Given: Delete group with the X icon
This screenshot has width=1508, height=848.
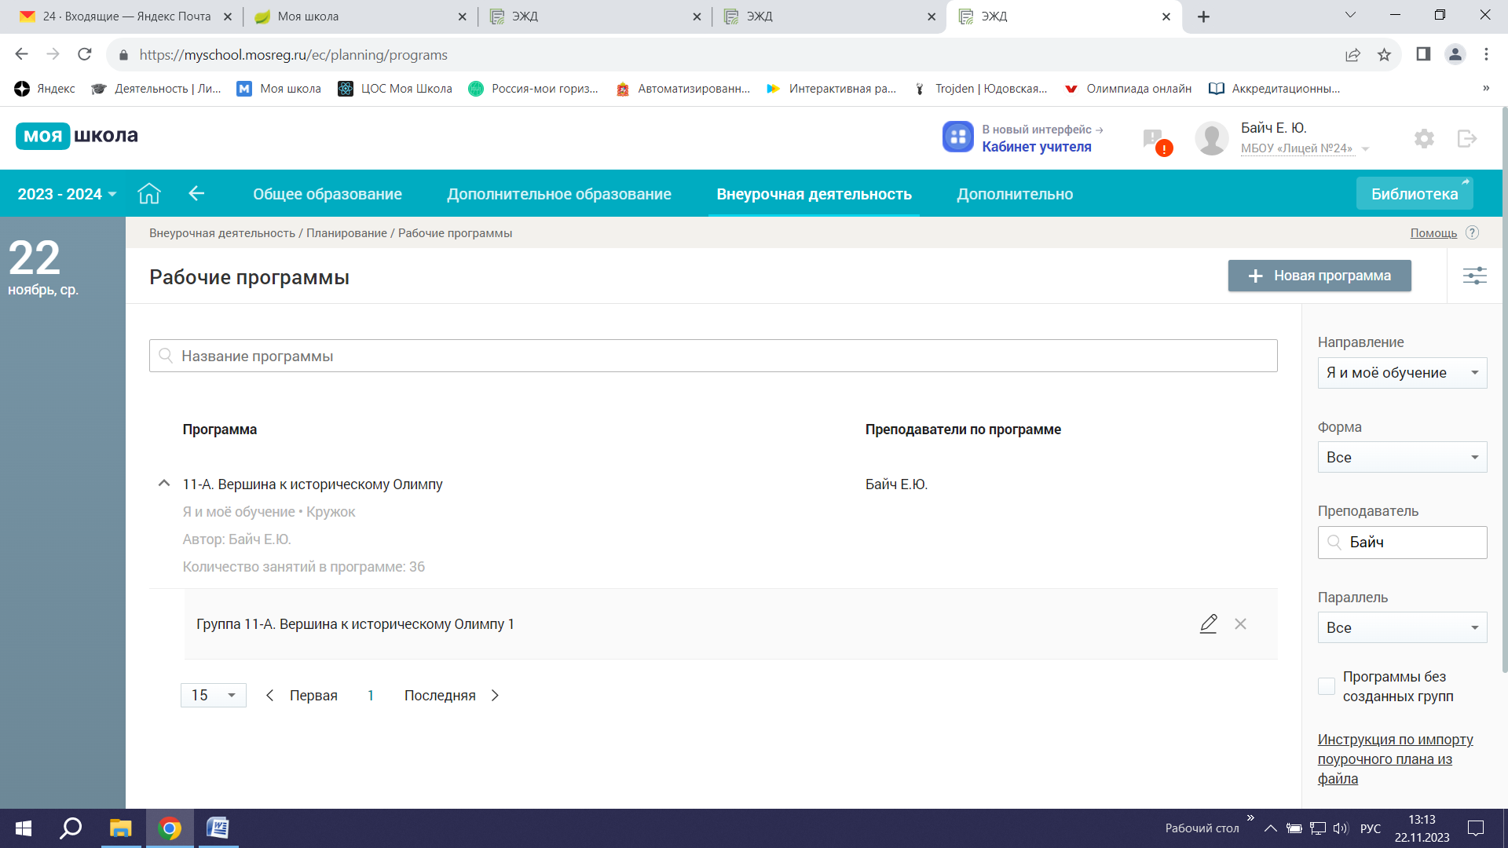Looking at the screenshot, I should (x=1240, y=623).
